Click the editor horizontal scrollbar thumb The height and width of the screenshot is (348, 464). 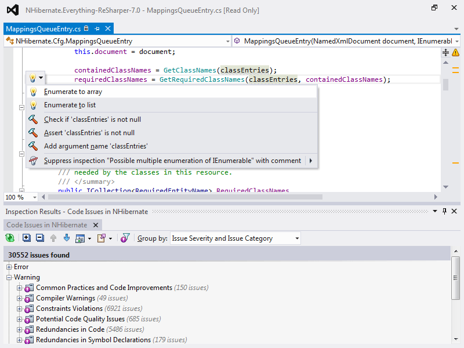185,197
